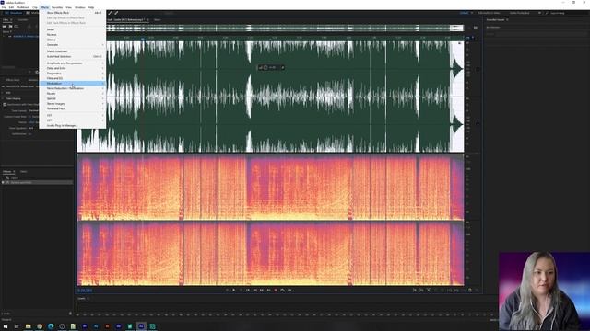This screenshot has height=331, width=590.
Task: Expand Delay and Echo submenu
Action: click(72, 68)
